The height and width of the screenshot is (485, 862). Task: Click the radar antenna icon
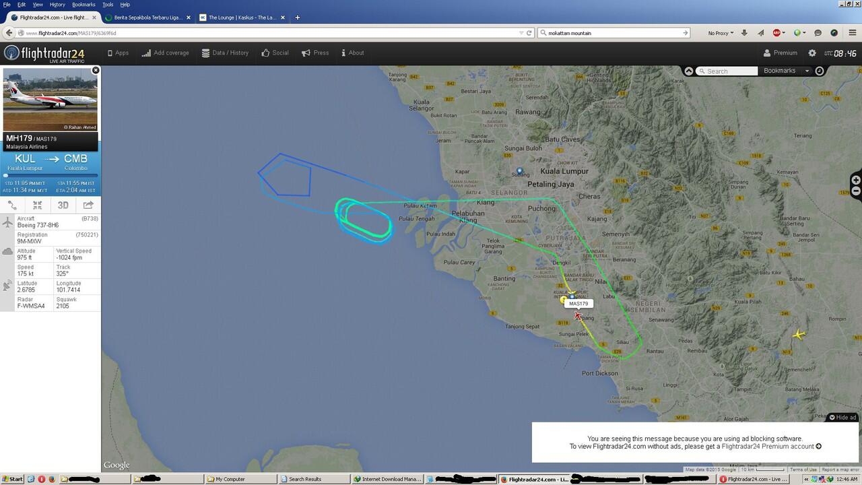(7, 286)
